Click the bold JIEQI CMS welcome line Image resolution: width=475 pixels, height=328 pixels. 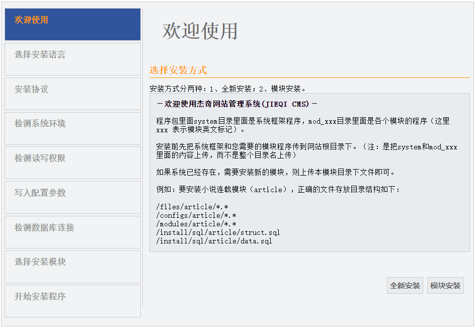(236, 104)
